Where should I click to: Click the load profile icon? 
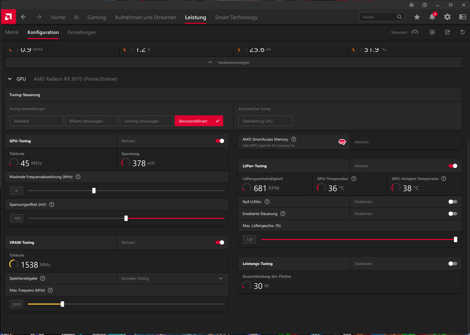[432, 32]
